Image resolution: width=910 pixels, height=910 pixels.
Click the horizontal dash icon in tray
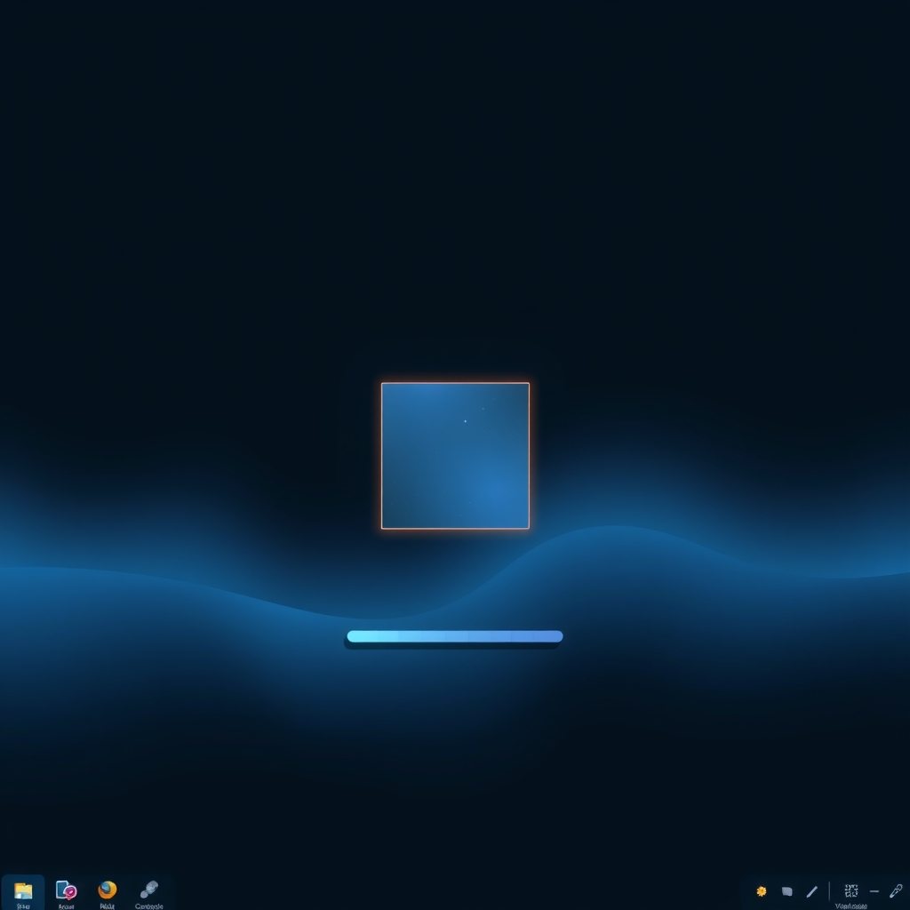[x=874, y=891]
